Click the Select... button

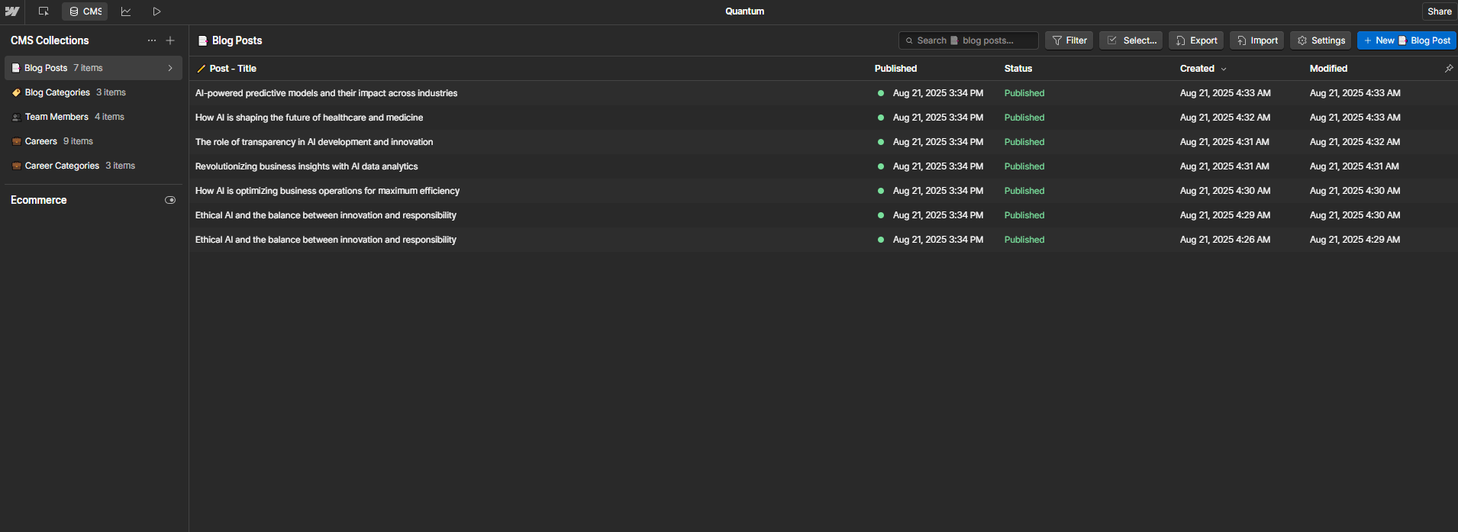1131,40
